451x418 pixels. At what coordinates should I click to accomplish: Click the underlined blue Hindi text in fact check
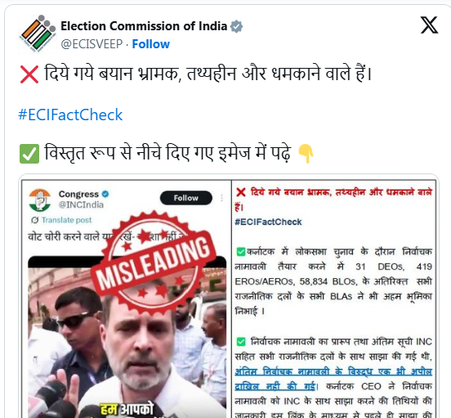(x=333, y=379)
